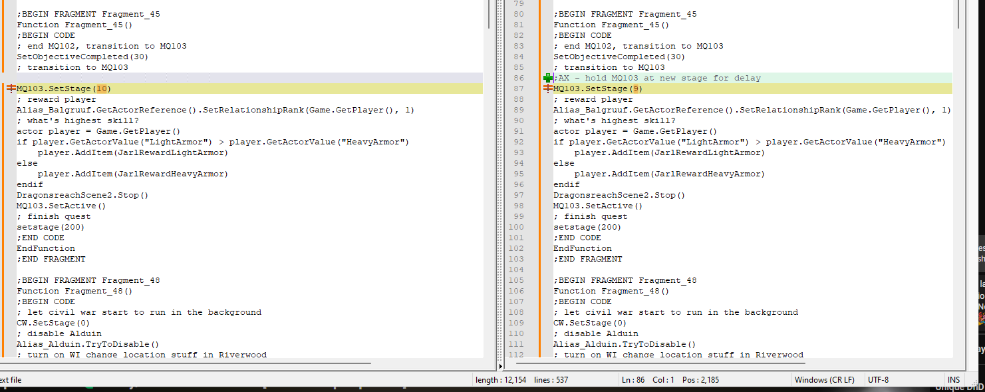Click the 'if player.GetActorValue' line in left pane
Screen dimensions: 985x392
click(x=213, y=142)
